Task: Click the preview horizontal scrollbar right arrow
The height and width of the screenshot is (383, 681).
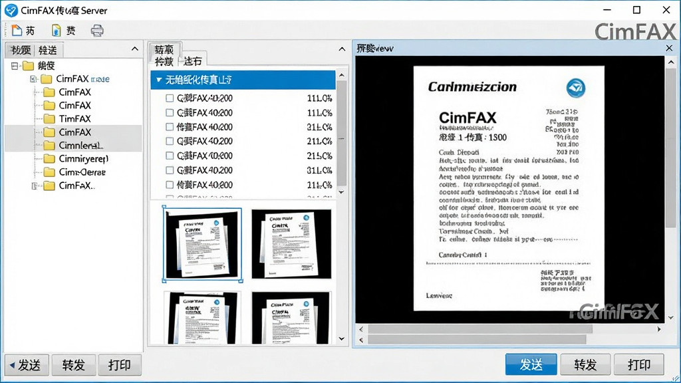Action: [659, 329]
